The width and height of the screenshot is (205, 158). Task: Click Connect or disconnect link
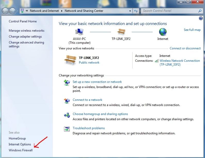point(185,48)
